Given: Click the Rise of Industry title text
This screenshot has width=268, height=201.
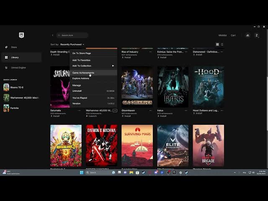Looking at the screenshot, I should (130, 52).
